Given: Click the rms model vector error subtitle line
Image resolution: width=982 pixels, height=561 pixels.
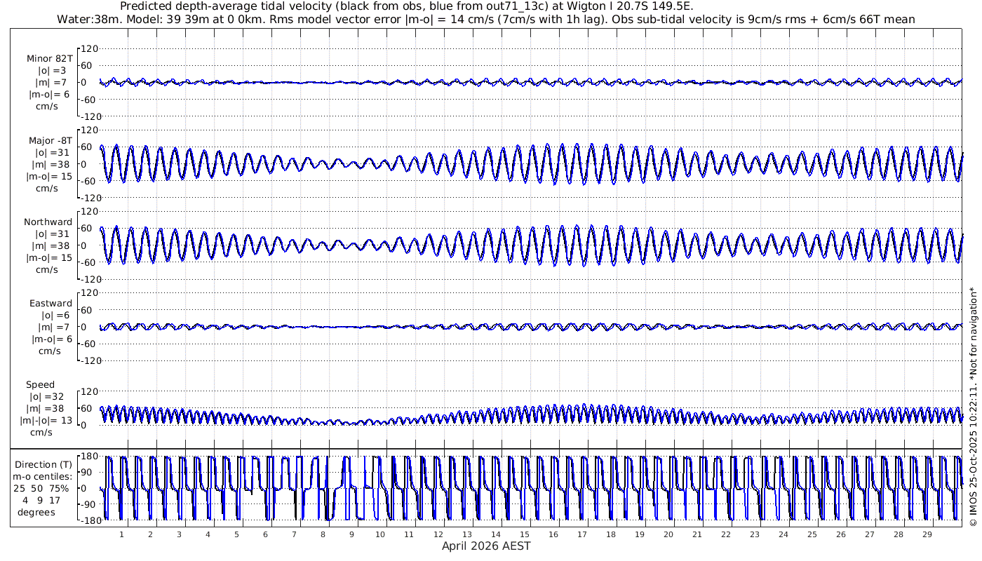Looking at the screenshot, I should 485,19.
